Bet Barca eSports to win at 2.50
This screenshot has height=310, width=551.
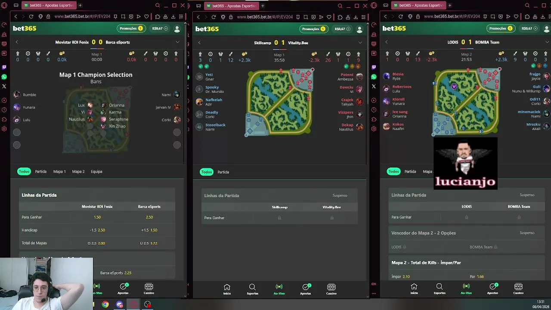149,217
